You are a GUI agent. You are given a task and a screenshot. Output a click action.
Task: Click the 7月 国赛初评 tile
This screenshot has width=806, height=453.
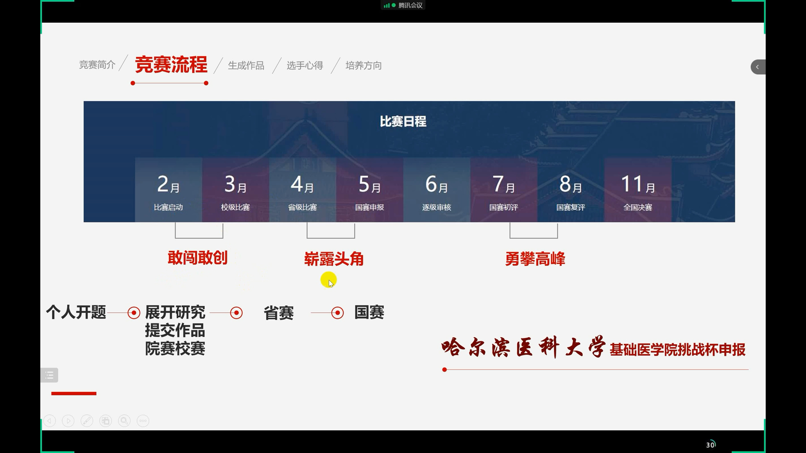pyautogui.click(x=504, y=190)
